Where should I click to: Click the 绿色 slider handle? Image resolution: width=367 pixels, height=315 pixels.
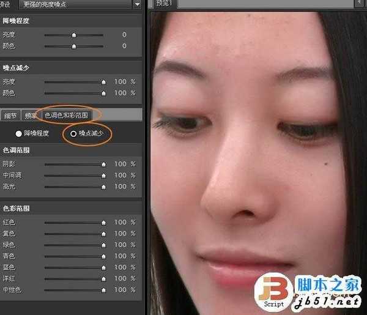pyautogui.click(x=103, y=245)
